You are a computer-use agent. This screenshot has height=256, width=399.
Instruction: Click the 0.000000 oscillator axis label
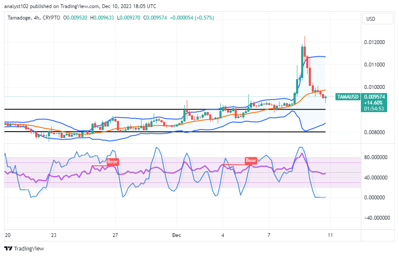tap(374, 198)
